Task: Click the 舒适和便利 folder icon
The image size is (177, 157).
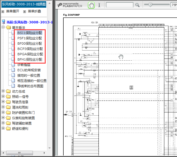Action: click(8, 128)
